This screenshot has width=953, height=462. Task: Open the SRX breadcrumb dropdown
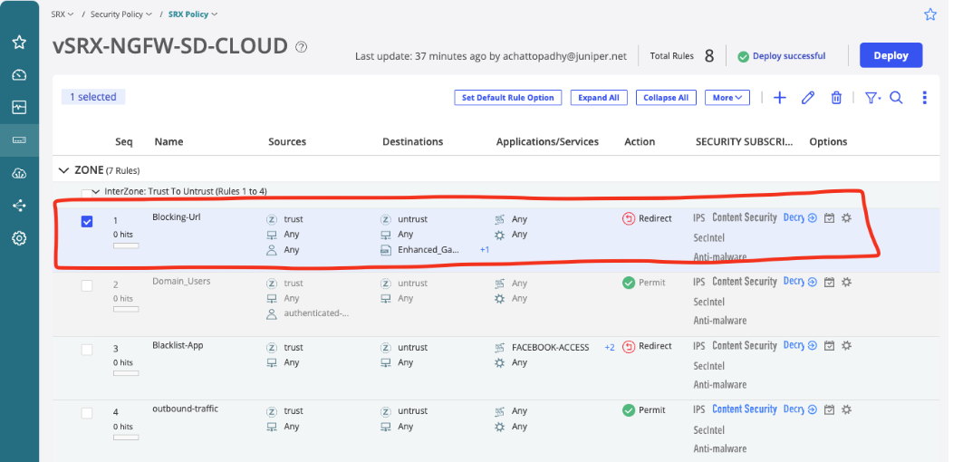[x=62, y=14]
